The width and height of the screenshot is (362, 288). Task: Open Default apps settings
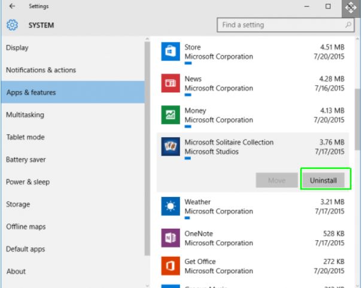(x=73, y=249)
